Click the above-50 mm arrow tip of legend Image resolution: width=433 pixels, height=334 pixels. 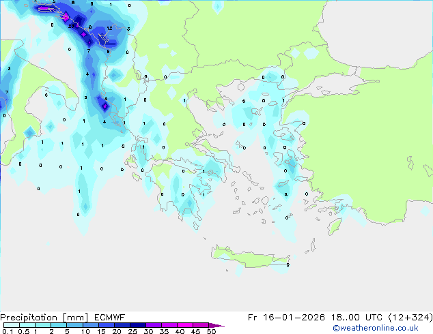216,325
